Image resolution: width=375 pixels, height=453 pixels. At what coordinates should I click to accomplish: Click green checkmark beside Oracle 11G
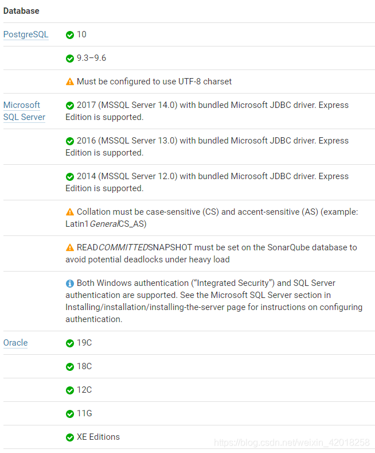(x=70, y=414)
